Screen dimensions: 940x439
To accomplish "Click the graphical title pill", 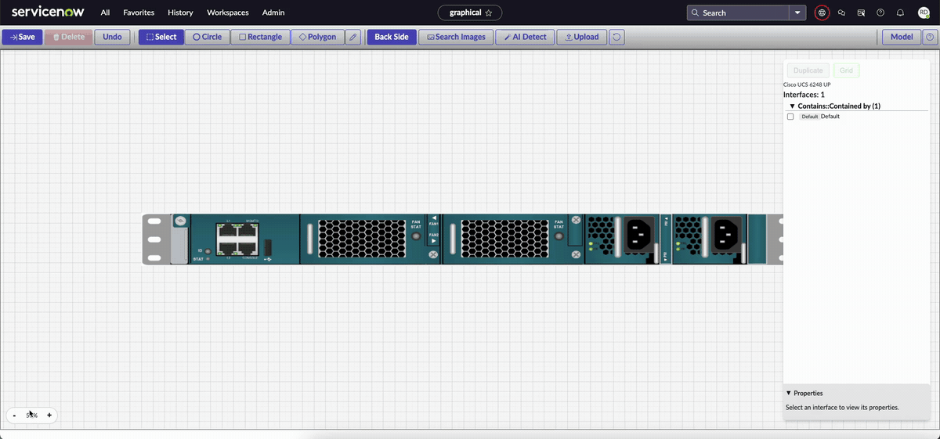I will (x=470, y=13).
